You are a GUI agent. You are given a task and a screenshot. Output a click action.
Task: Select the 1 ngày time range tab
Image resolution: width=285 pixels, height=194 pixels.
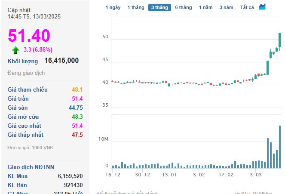(x=113, y=7)
